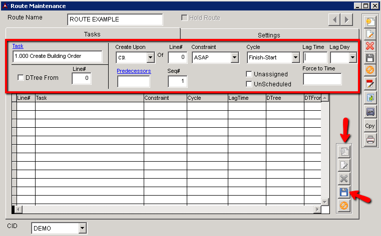Go to previous route with left arrow

334,20
